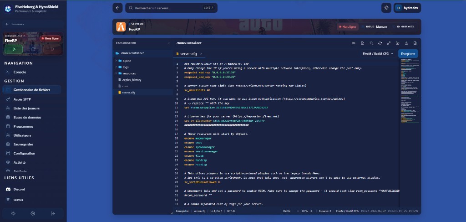Switch to the server.cfg tab
The image size is (466, 222).
click(188, 54)
